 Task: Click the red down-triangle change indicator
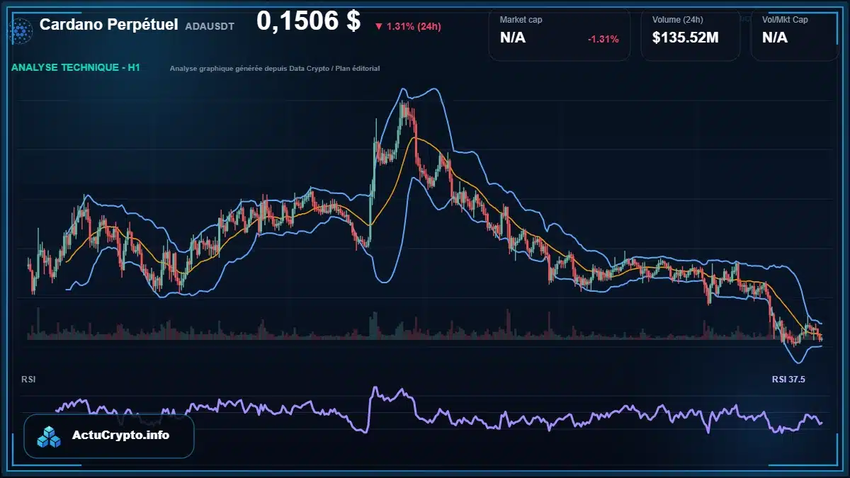click(379, 27)
